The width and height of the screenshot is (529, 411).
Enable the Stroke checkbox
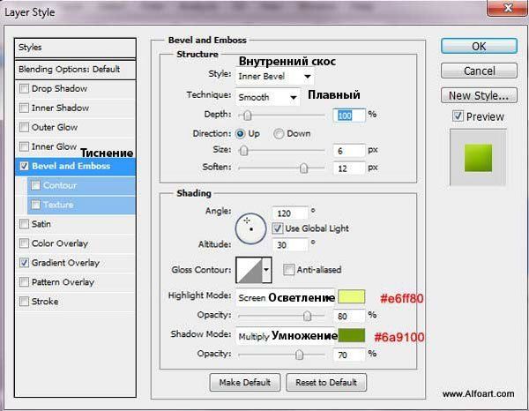24,302
